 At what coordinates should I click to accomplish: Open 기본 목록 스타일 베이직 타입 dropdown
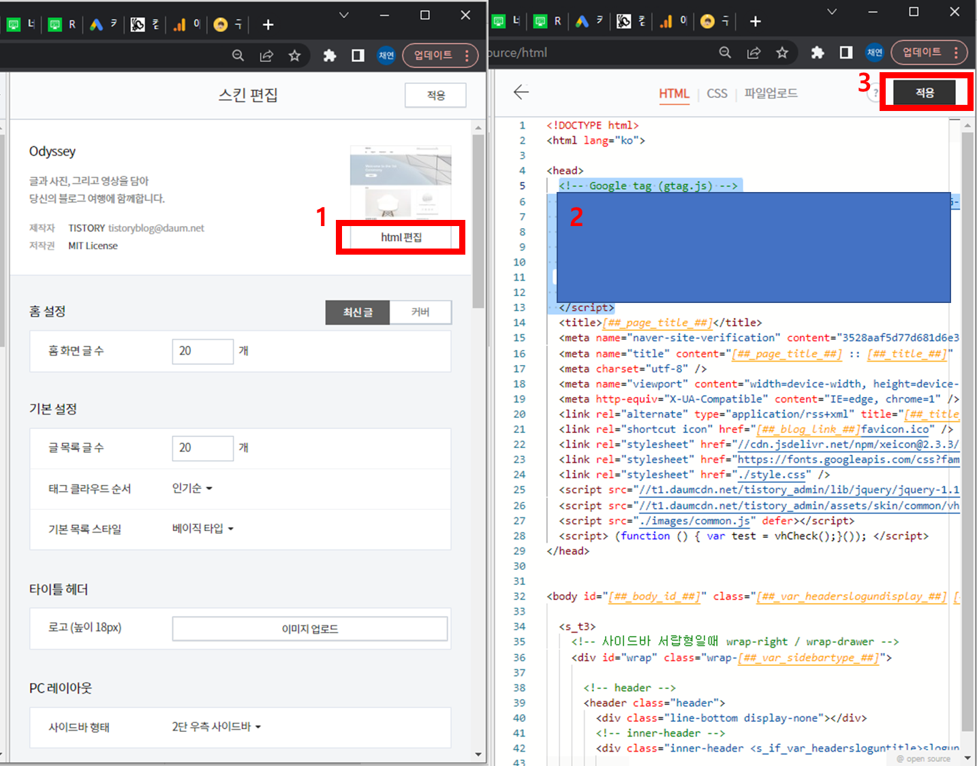202,528
